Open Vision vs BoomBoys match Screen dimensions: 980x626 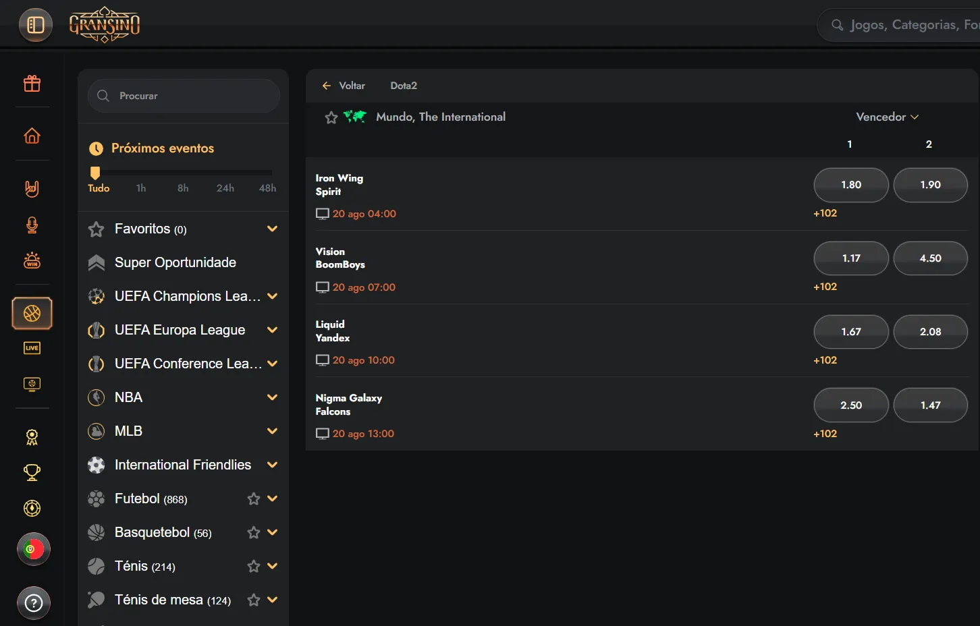pyautogui.click(x=340, y=258)
